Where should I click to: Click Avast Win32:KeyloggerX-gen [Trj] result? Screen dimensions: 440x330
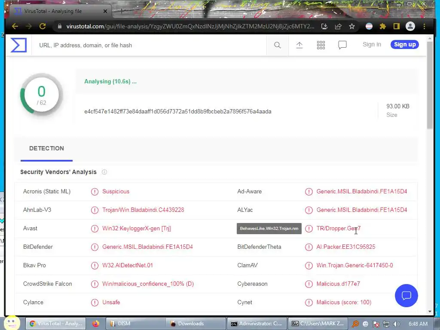136,229
